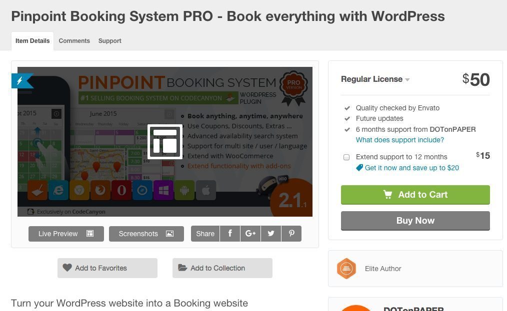Open the Item Details tab

[32, 41]
